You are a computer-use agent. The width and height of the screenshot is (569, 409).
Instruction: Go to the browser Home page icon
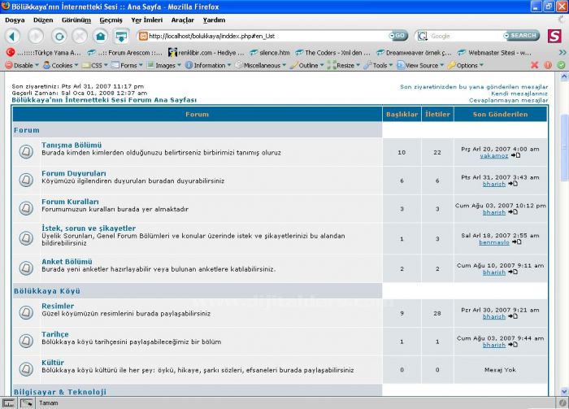tap(100, 36)
